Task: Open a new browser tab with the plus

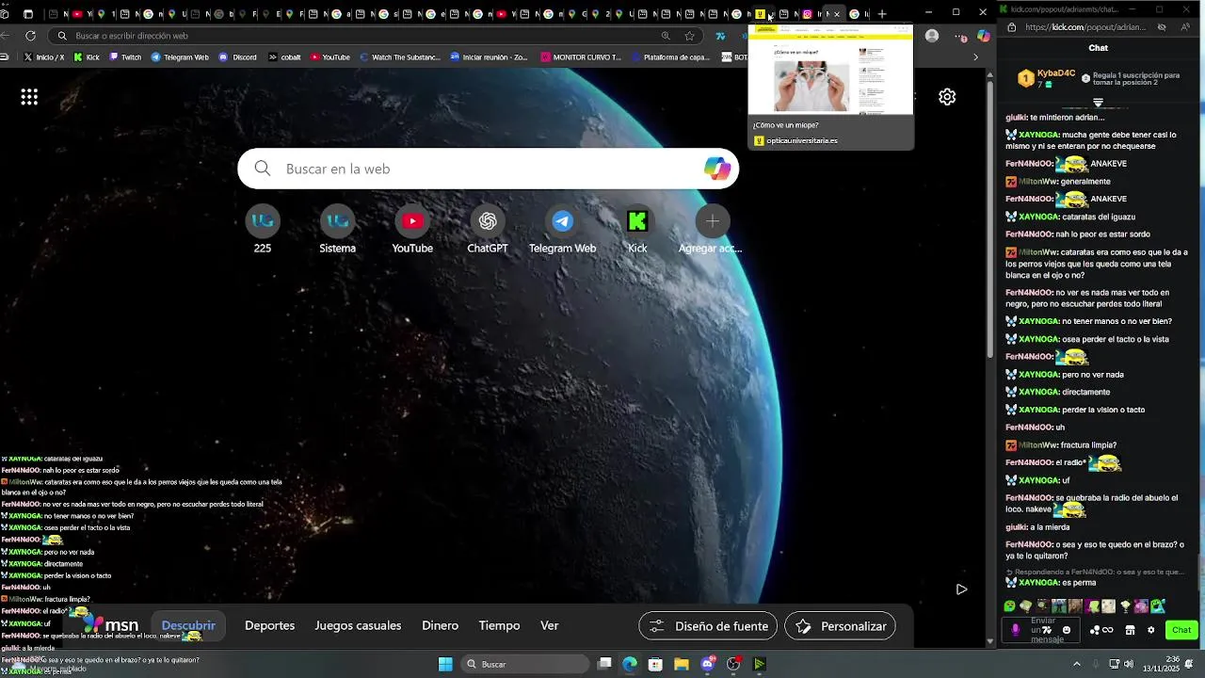Action: point(882,13)
